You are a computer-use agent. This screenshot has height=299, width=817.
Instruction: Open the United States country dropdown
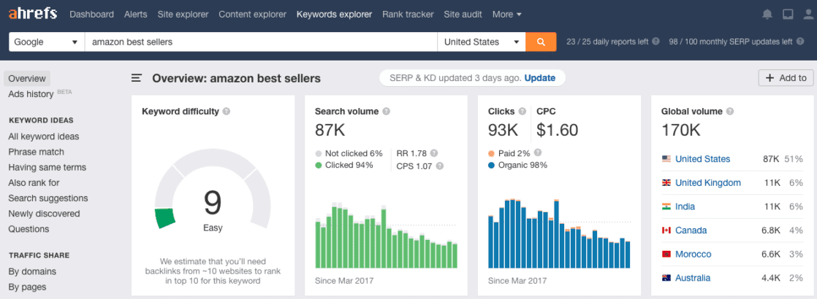482,42
